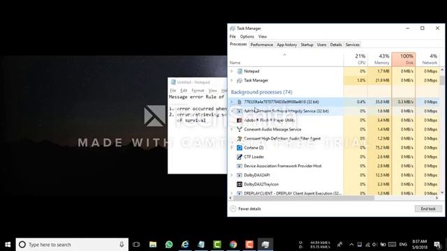
Task: Click the Device Association Framework Provider Host icon
Action: 240,166
